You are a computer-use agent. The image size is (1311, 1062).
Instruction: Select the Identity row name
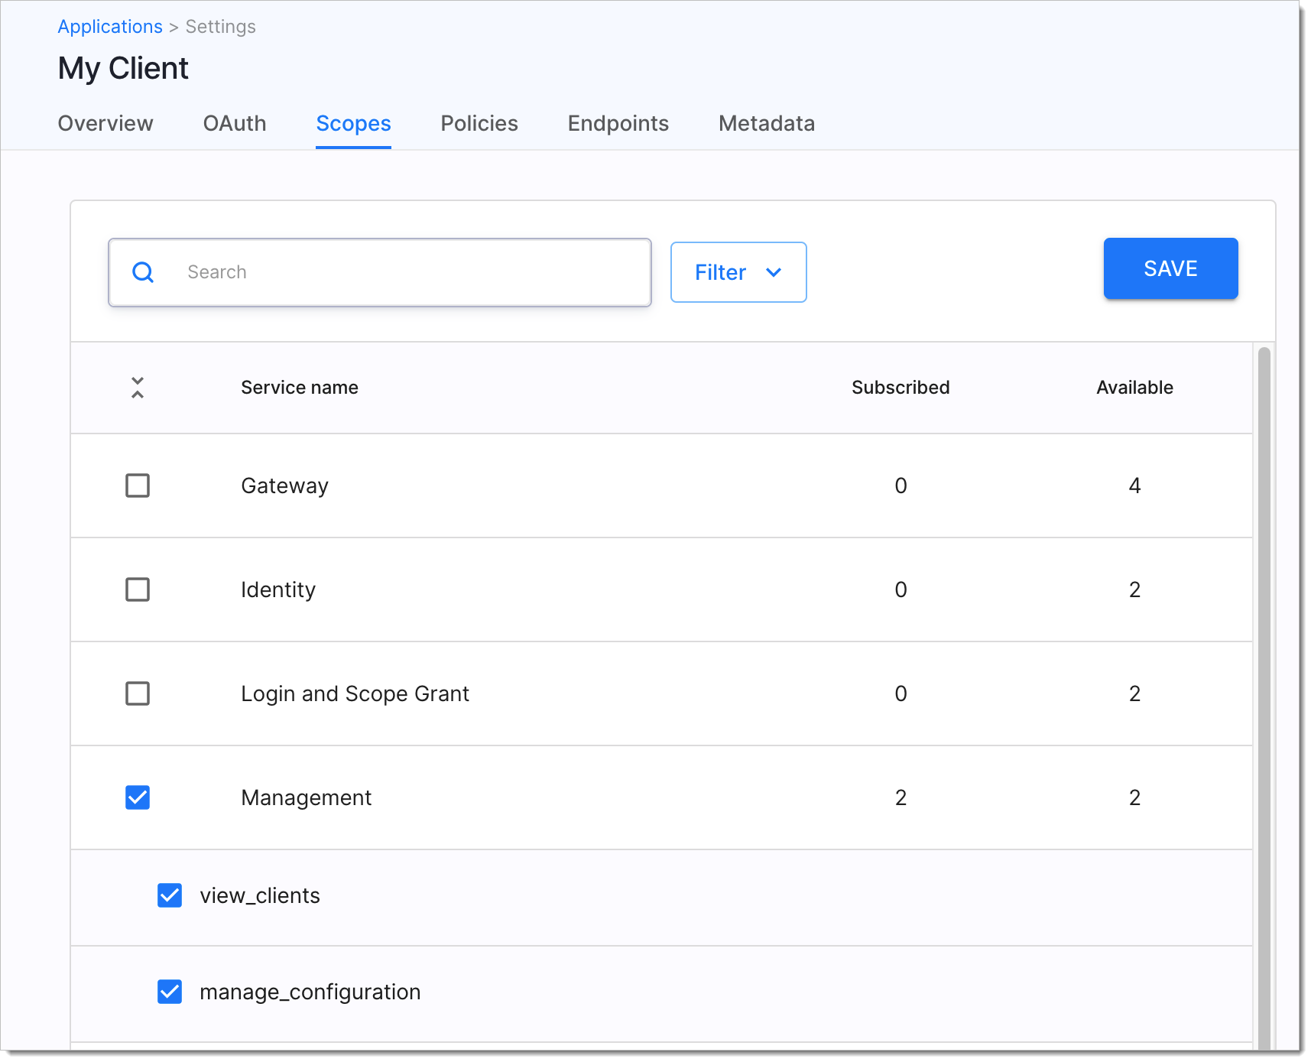(278, 589)
